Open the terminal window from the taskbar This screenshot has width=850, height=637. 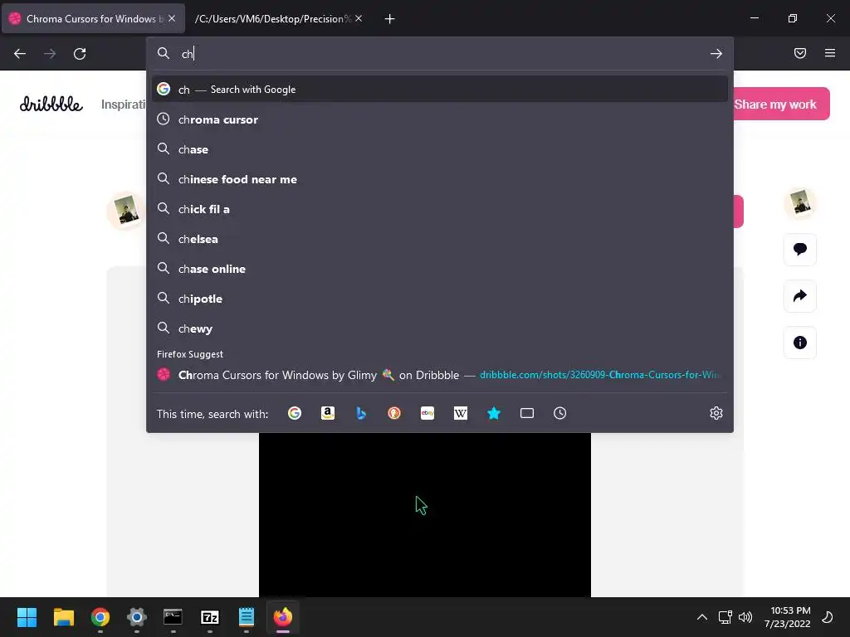(x=173, y=617)
